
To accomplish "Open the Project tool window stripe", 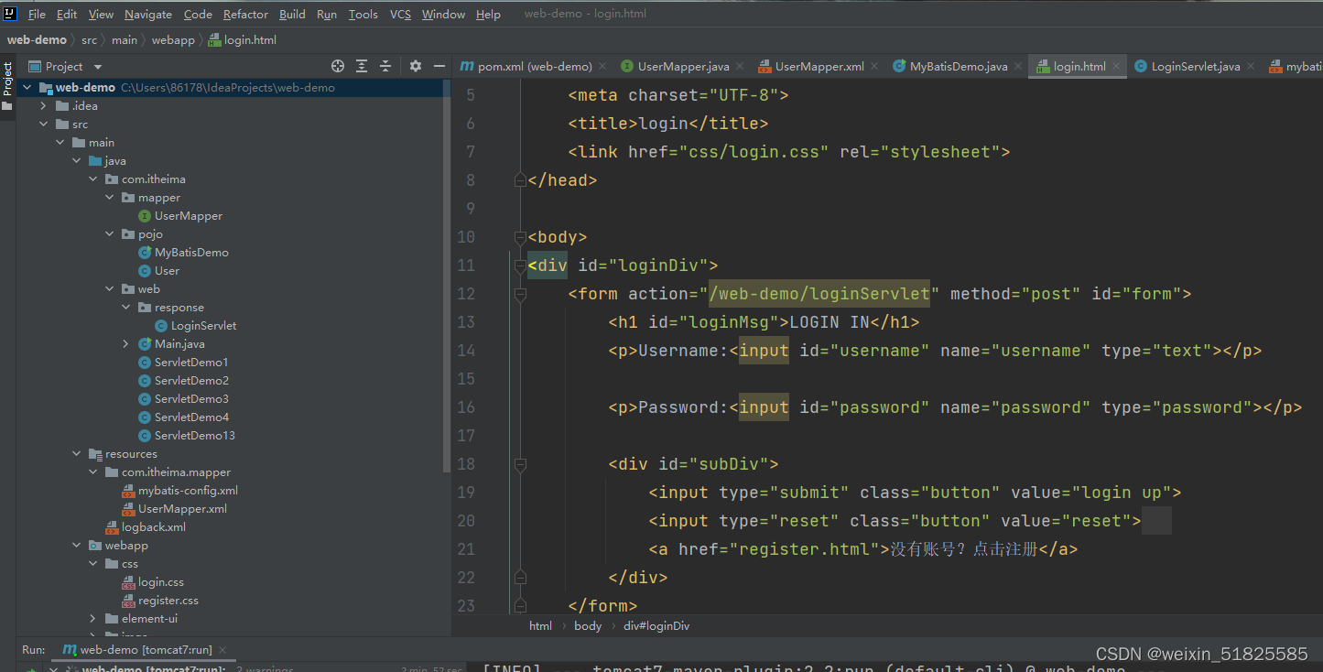I will pos(7,86).
